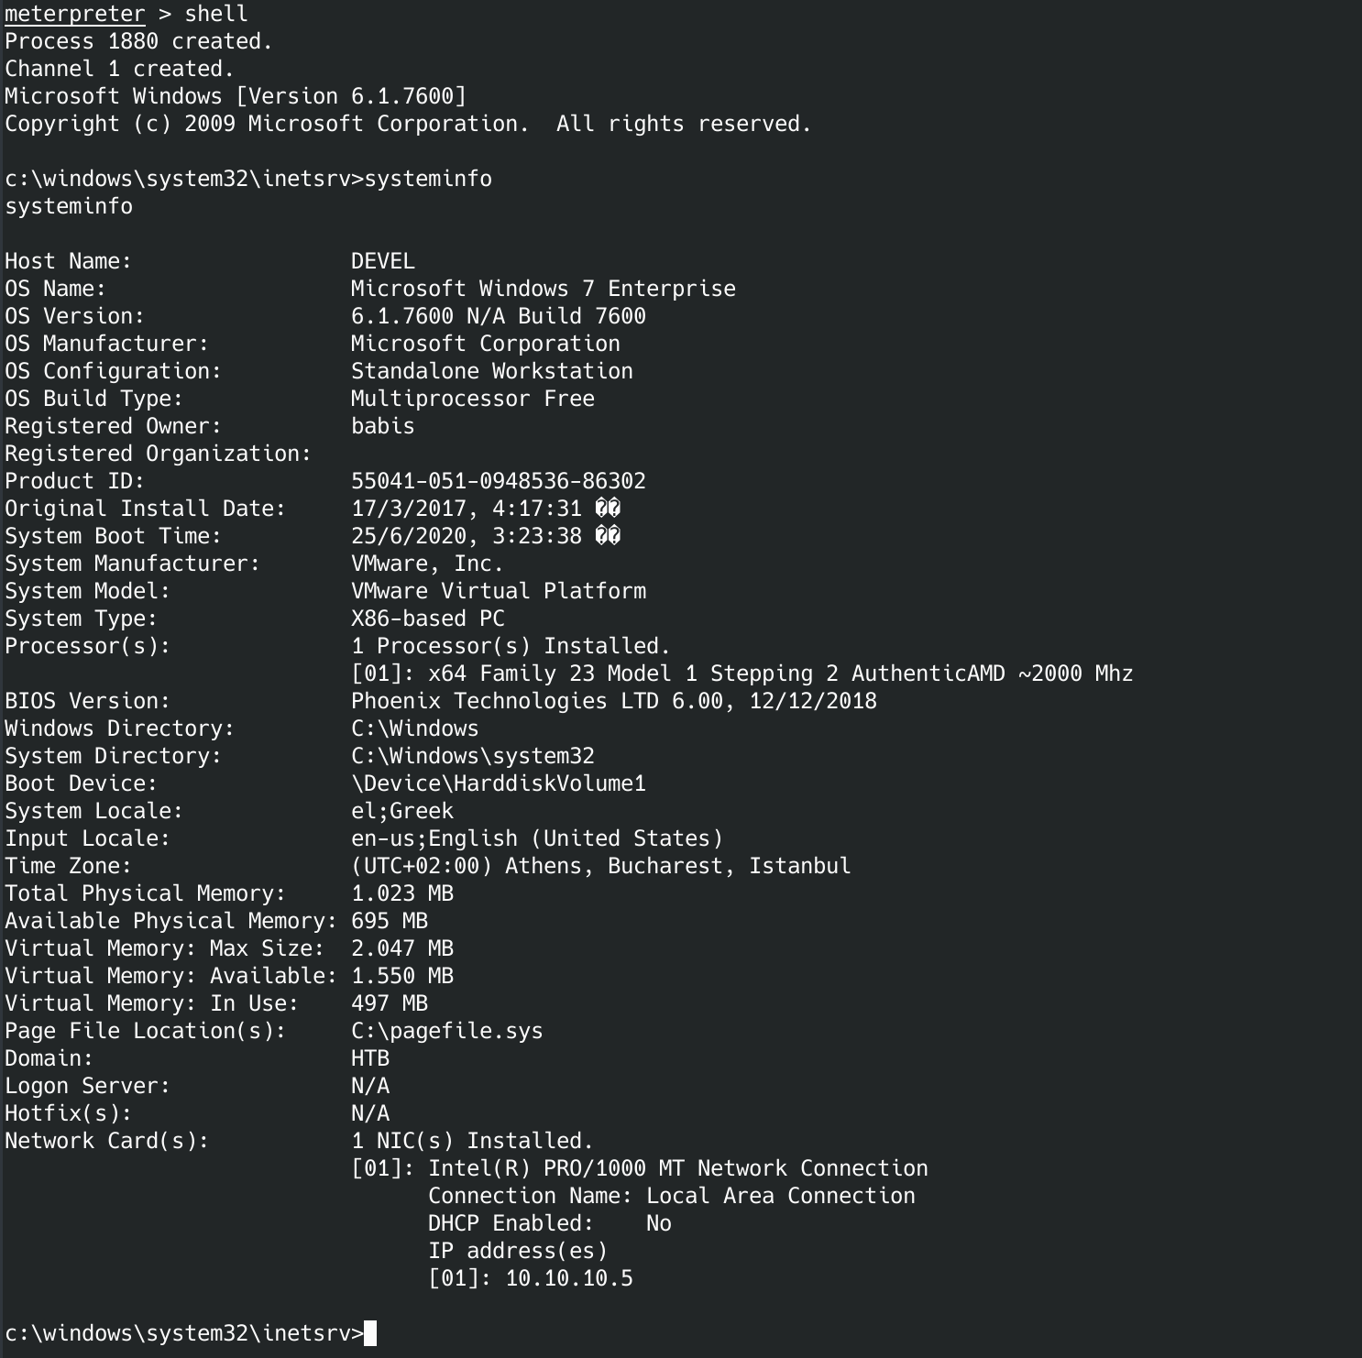Click the Hotfix(s) N/A value
Screen dimensions: 1362x1358
(370, 1113)
